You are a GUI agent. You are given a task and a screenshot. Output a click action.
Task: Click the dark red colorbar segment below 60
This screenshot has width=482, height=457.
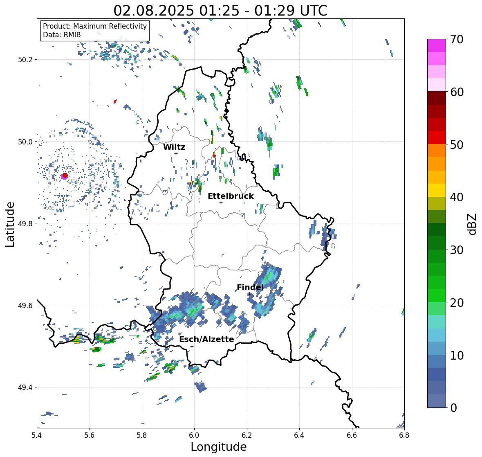coord(437,98)
